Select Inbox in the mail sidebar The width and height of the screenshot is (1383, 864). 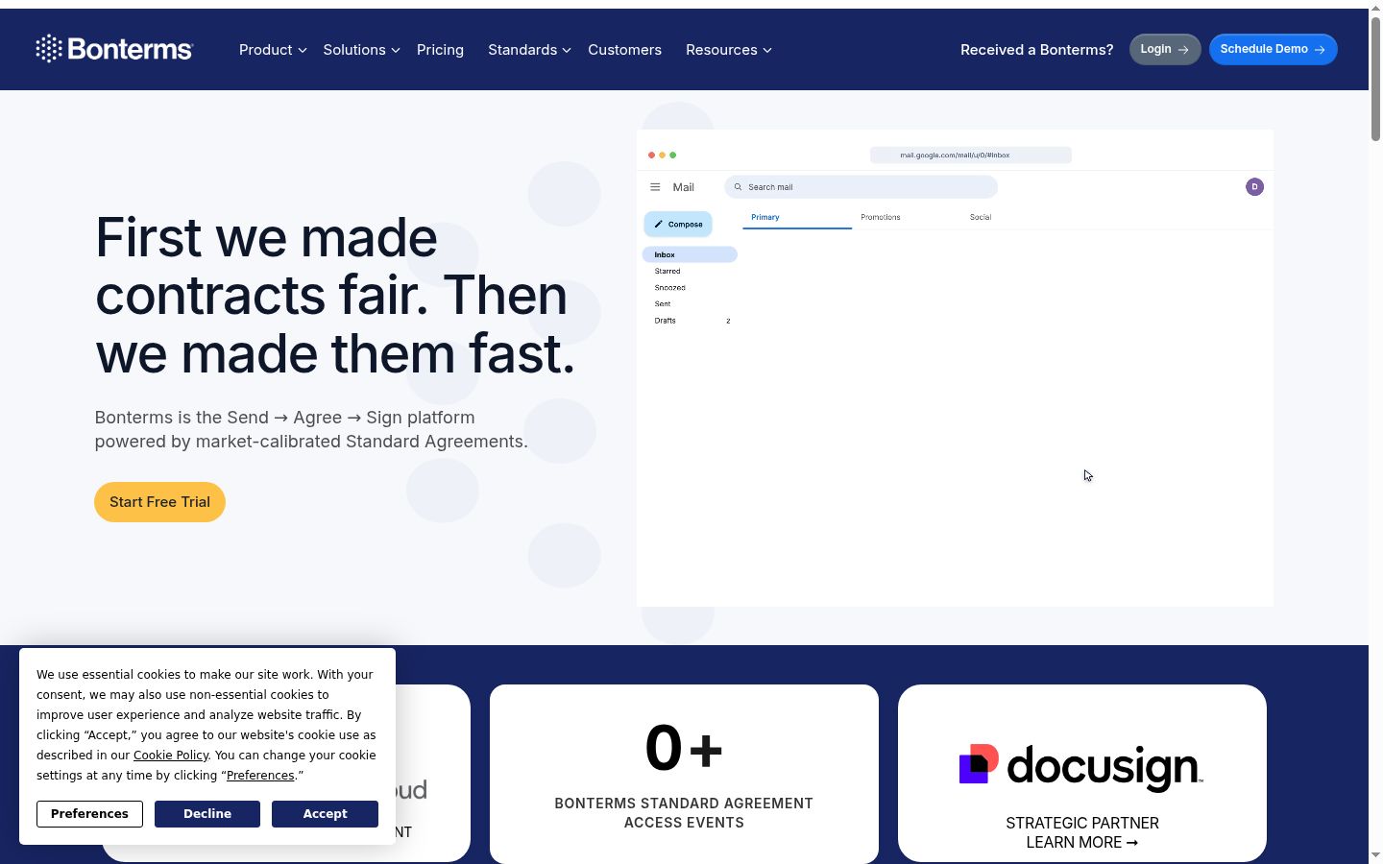[690, 254]
